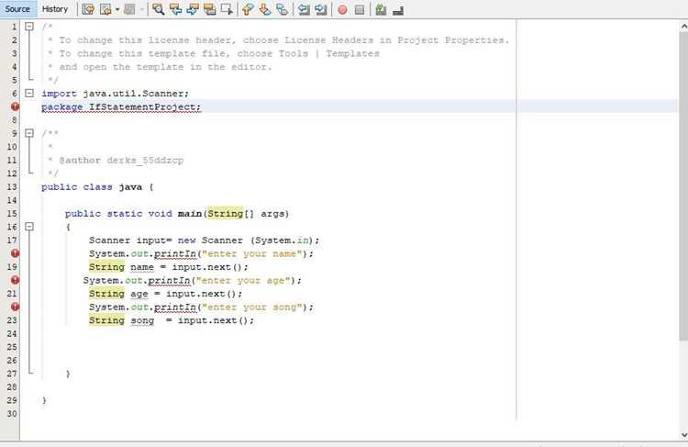Collapse the import fold at line 6
The image size is (688, 447).
coord(29,93)
